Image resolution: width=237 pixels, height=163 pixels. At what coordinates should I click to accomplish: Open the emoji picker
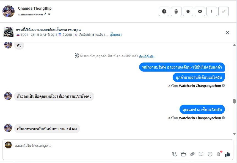click(210, 154)
